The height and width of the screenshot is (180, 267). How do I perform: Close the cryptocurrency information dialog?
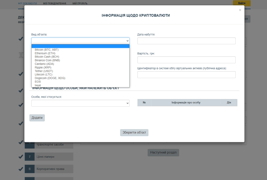pyautogui.click(x=240, y=10)
